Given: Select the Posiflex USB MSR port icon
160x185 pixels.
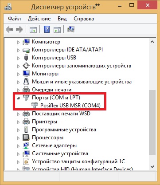Looking at the screenshot, I should click(x=35, y=106).
